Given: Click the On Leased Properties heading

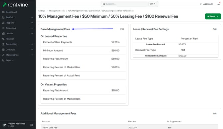Looking at the screenshot, I should 54,36.
